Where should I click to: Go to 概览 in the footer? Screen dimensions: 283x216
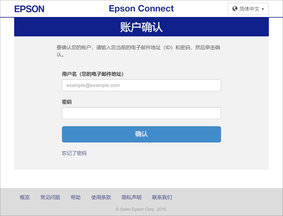(25, 197)
